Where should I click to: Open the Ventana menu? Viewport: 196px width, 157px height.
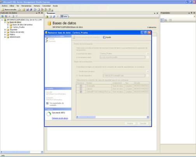pos(37,6)
